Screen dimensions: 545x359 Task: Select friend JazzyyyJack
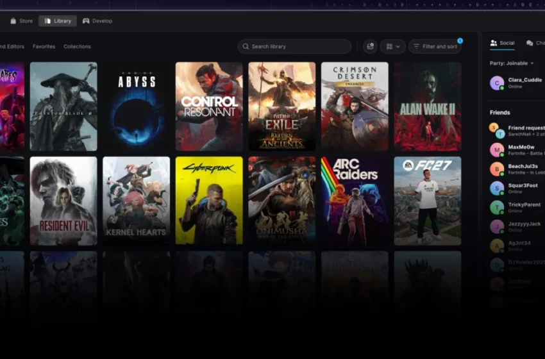tap(517, 226)
